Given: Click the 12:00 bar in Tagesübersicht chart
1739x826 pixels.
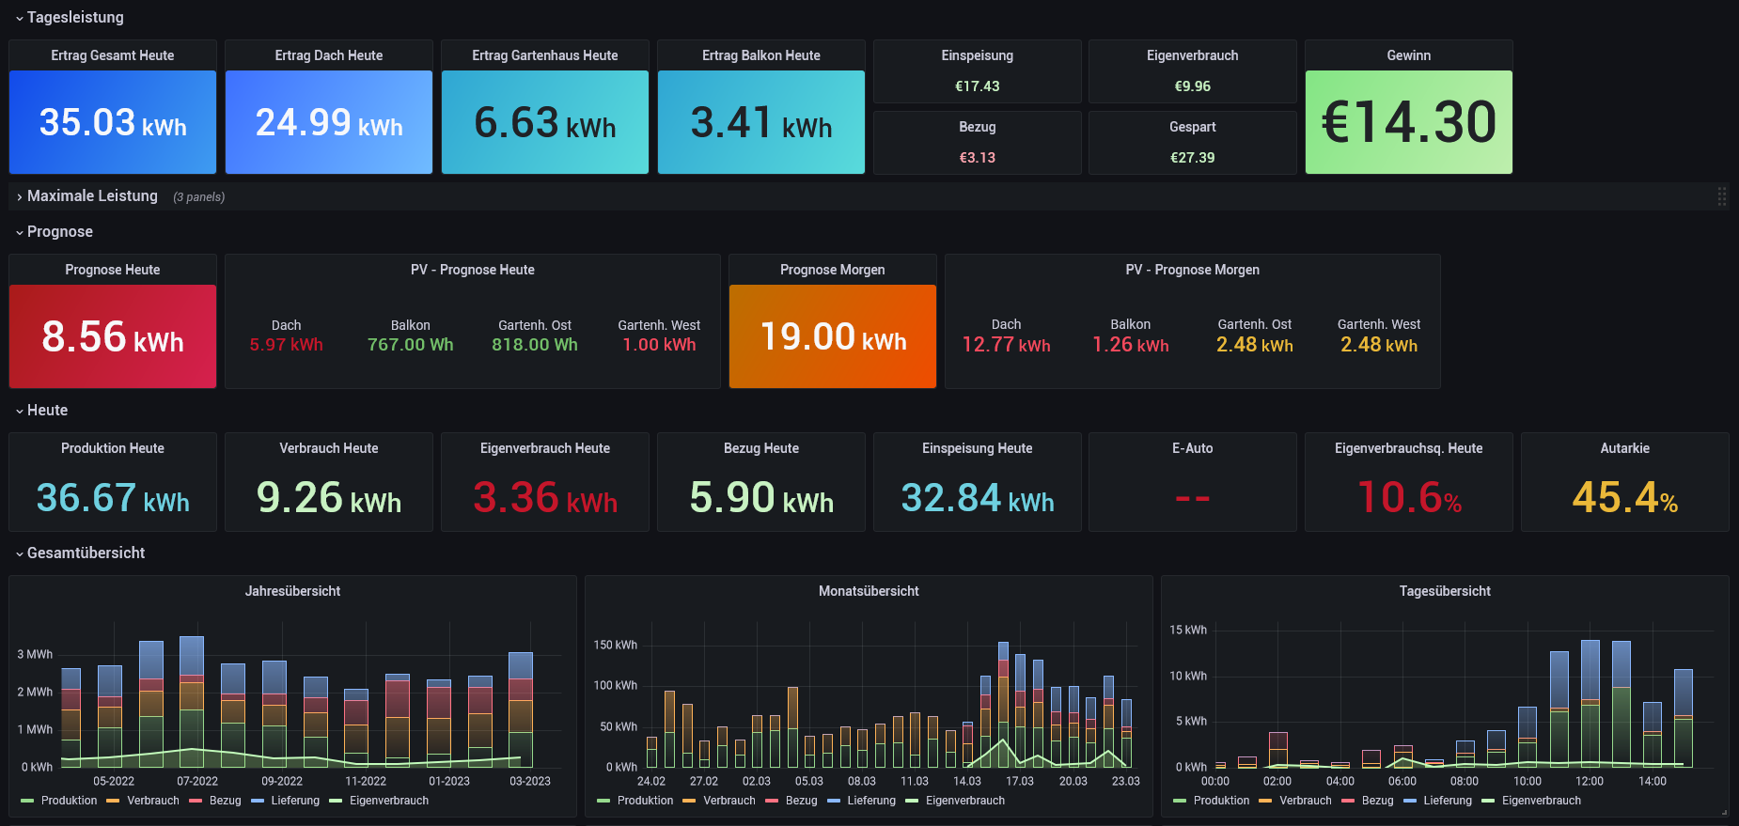Looking at the screenshot, I should click(x=1590, y=704).
